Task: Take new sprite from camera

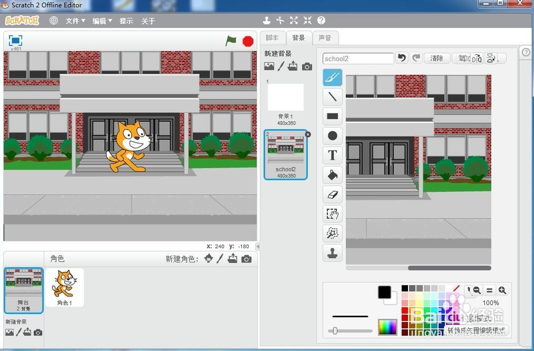Action: [x=247, y=259]
